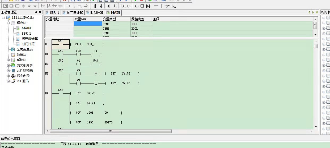
Task: Insert a normally open contact from toolbar
Action: (x=95, y=6)
